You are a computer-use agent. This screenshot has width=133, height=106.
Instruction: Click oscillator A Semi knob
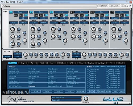[x=13, y=29]
